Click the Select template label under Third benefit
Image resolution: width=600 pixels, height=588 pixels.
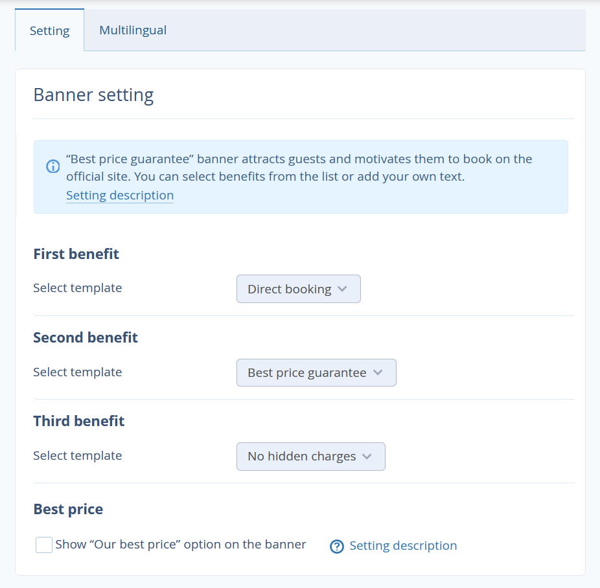click(x=78, y=456)
